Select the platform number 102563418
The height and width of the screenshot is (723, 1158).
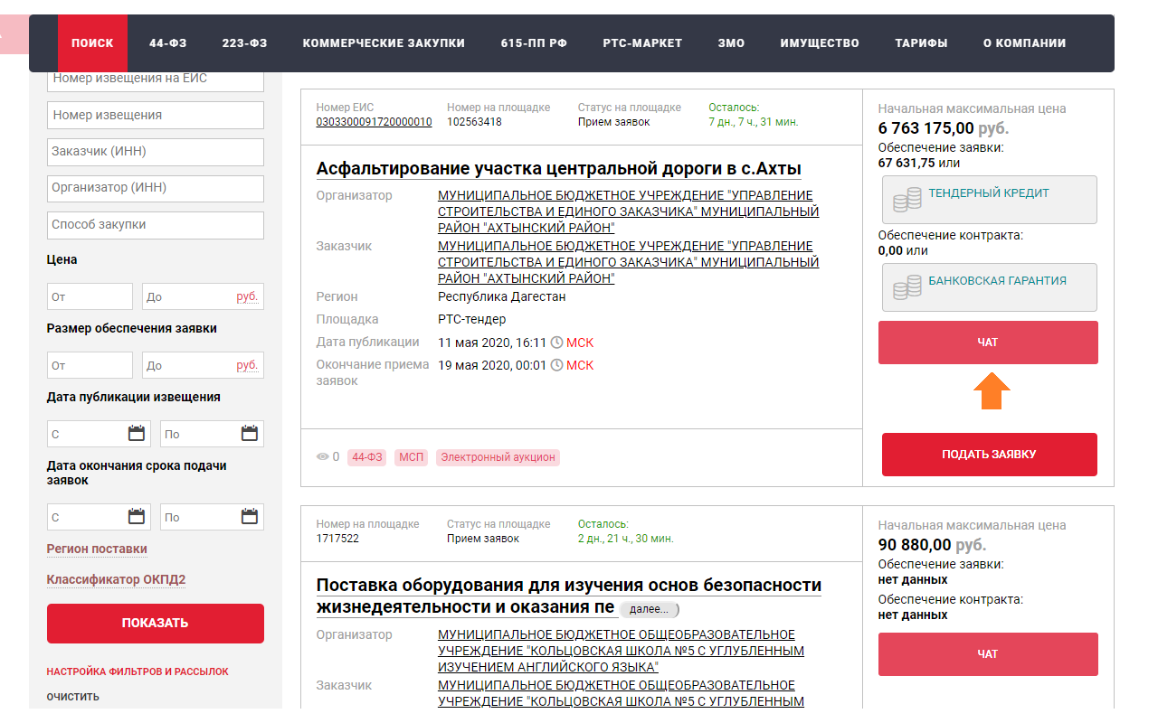click(x=474, y=122)
